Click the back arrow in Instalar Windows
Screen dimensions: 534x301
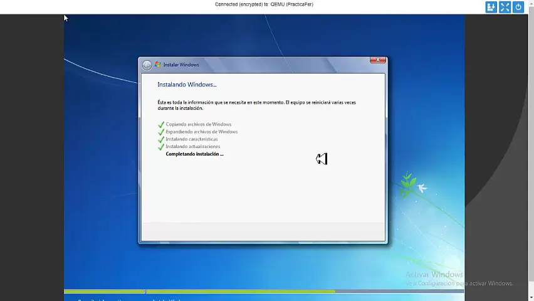pos(147,65)
